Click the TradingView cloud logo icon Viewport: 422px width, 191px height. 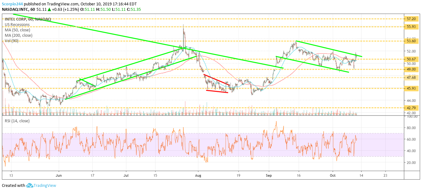30,186
